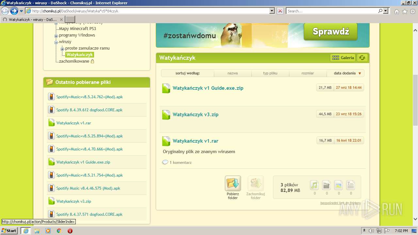Expand the proste zamulacze ramu folder
The width and height of the screenshot is (418, 235).
[62, 49]
